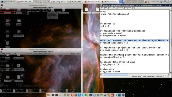Image resolution: width=172 pixels, height=97 pixels.
Task: Click left arrow of Mousepad horizontal scrollbar
Action: click(101, 74)
